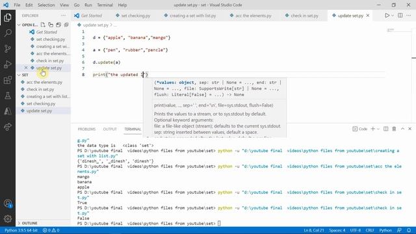Open the Go menu
416x234 pixels.
point(77,5)
